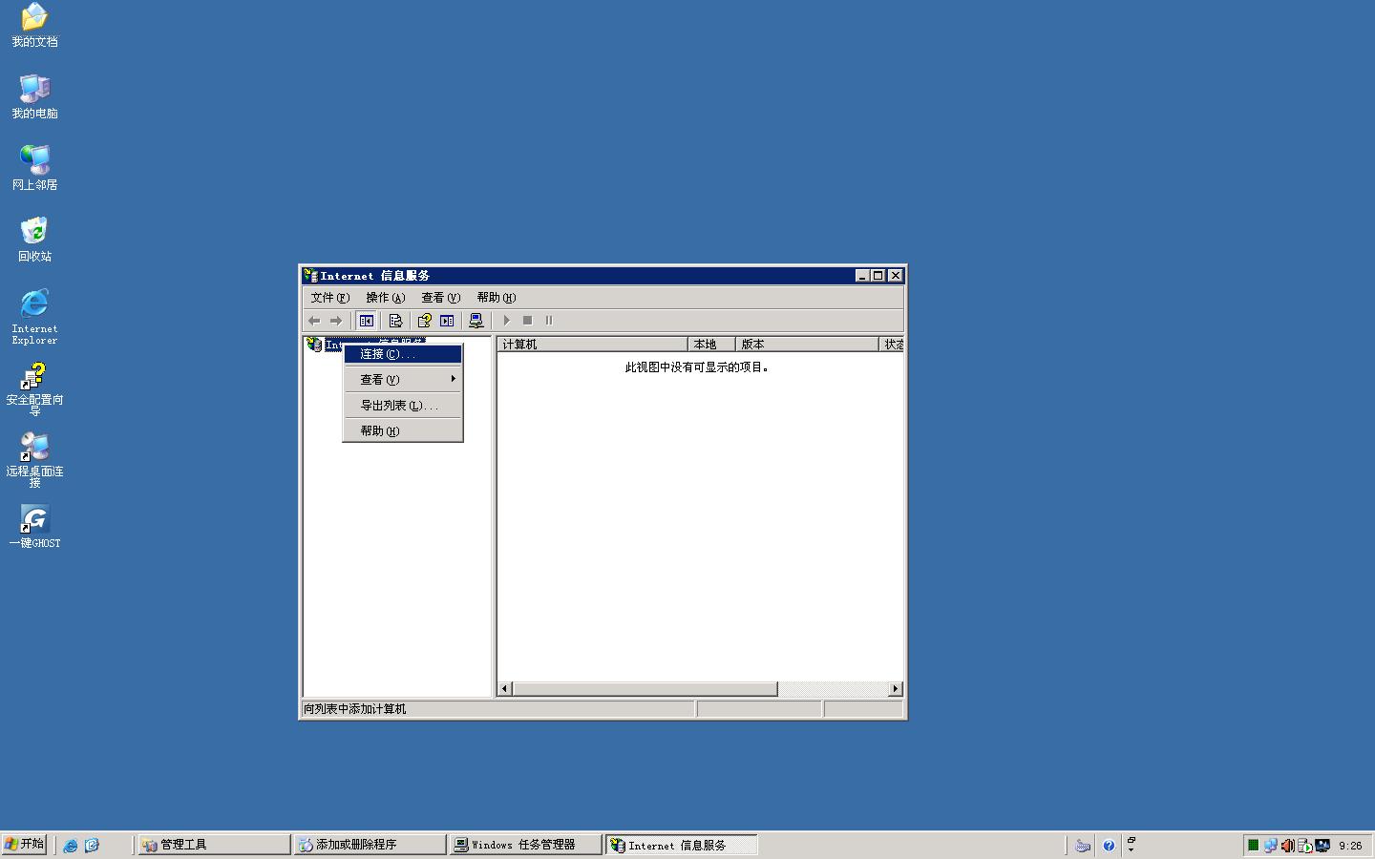
Task: Click the monitor tray icon beside the clock
Action: point(1322,846)
